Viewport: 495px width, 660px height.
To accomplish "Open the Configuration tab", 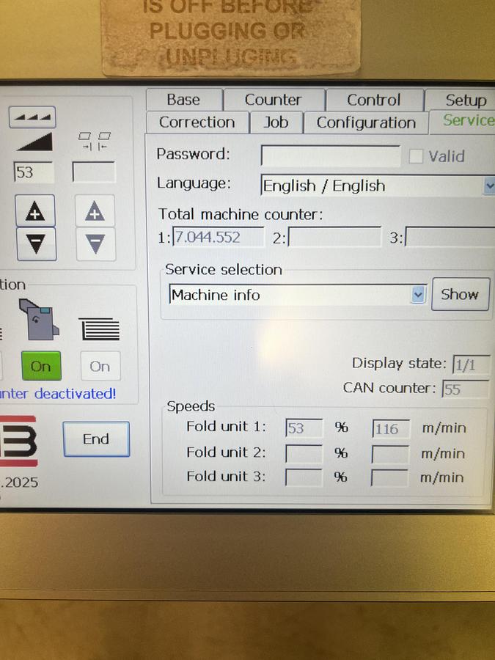I will click(x=365, y=122).
